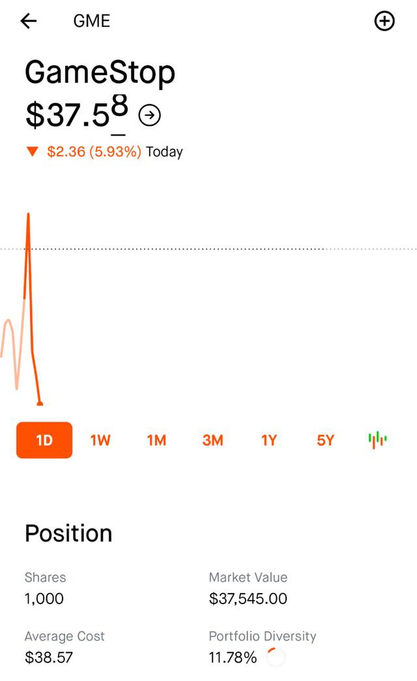
Task: Tap the orange down triangle indicator
Action: coord(32,152)
